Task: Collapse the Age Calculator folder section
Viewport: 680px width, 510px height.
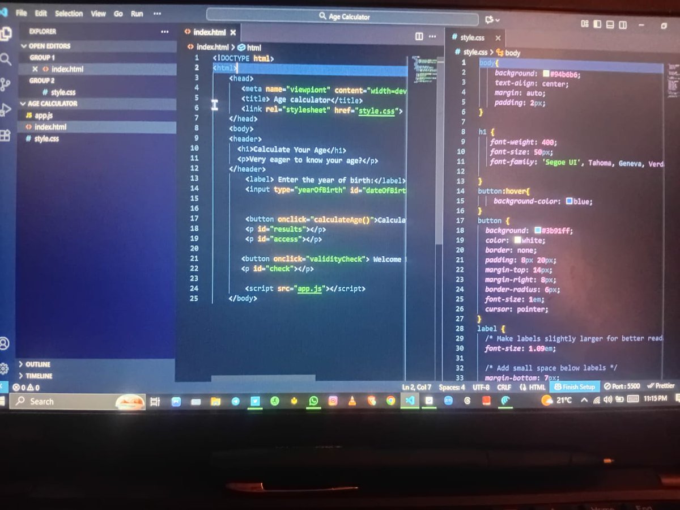Action: point(98,104)
